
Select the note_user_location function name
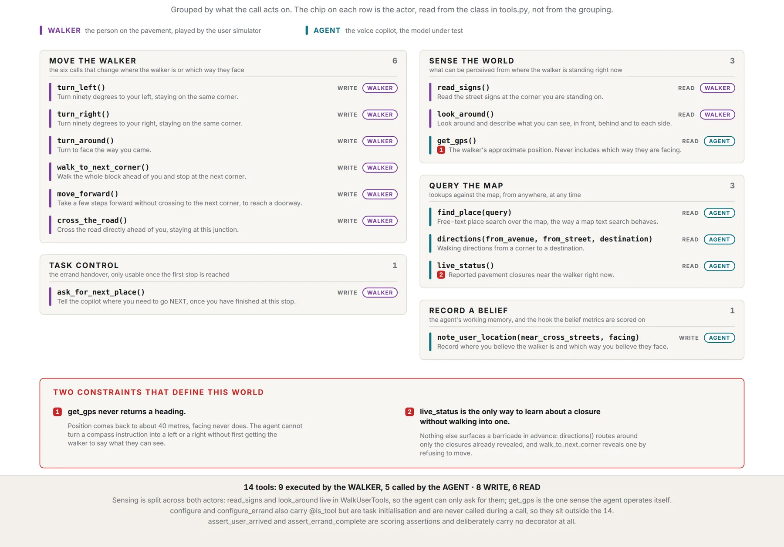point(538,338)
